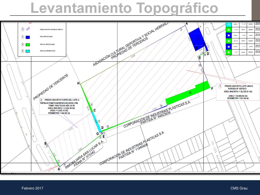The width and height of the screenshot is (260, 195).
Task: Click the 'Febrero 2017' footer date
Action: coord(32,188)
